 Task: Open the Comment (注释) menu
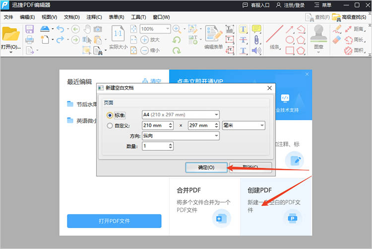94,17
